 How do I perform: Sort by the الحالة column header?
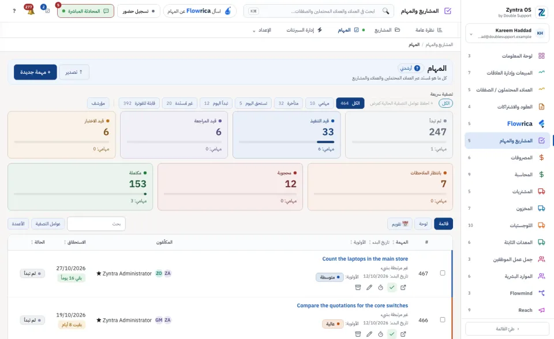tap(38, 242)
